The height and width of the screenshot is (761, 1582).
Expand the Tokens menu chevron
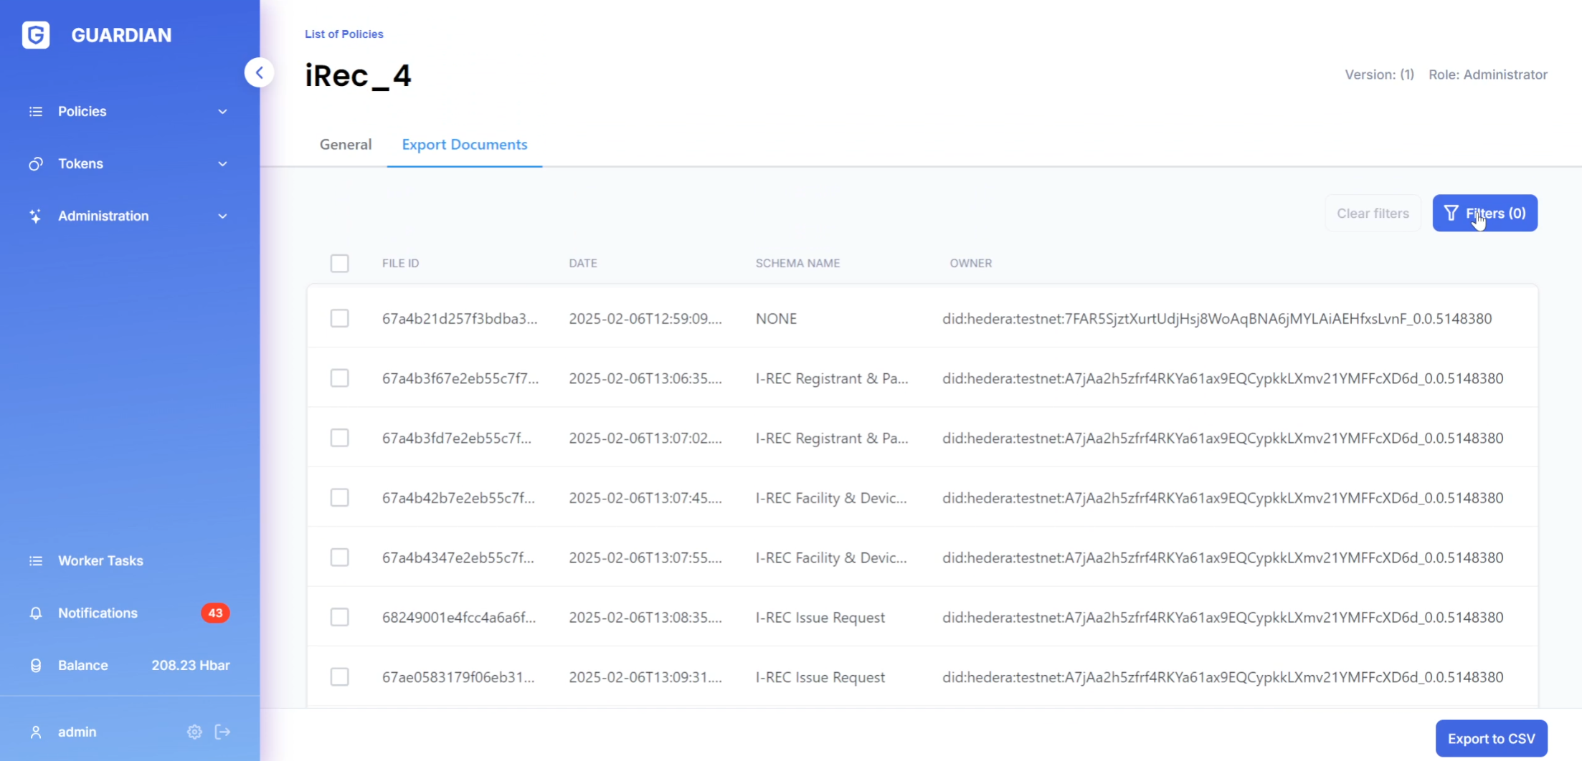click(222, 164)
